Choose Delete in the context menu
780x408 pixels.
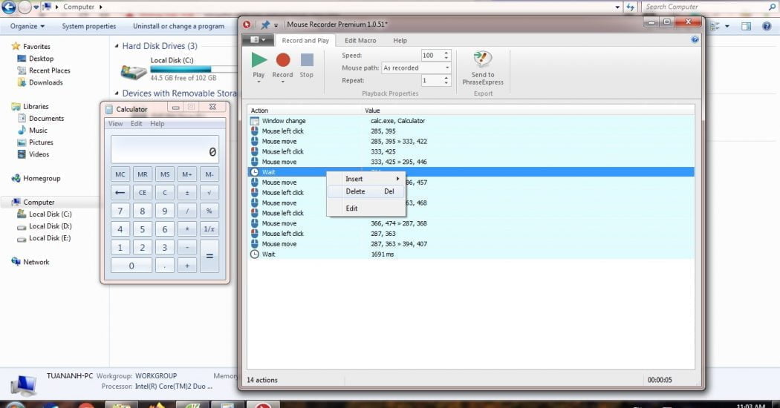pyautogui.click(x=366, y=191)
